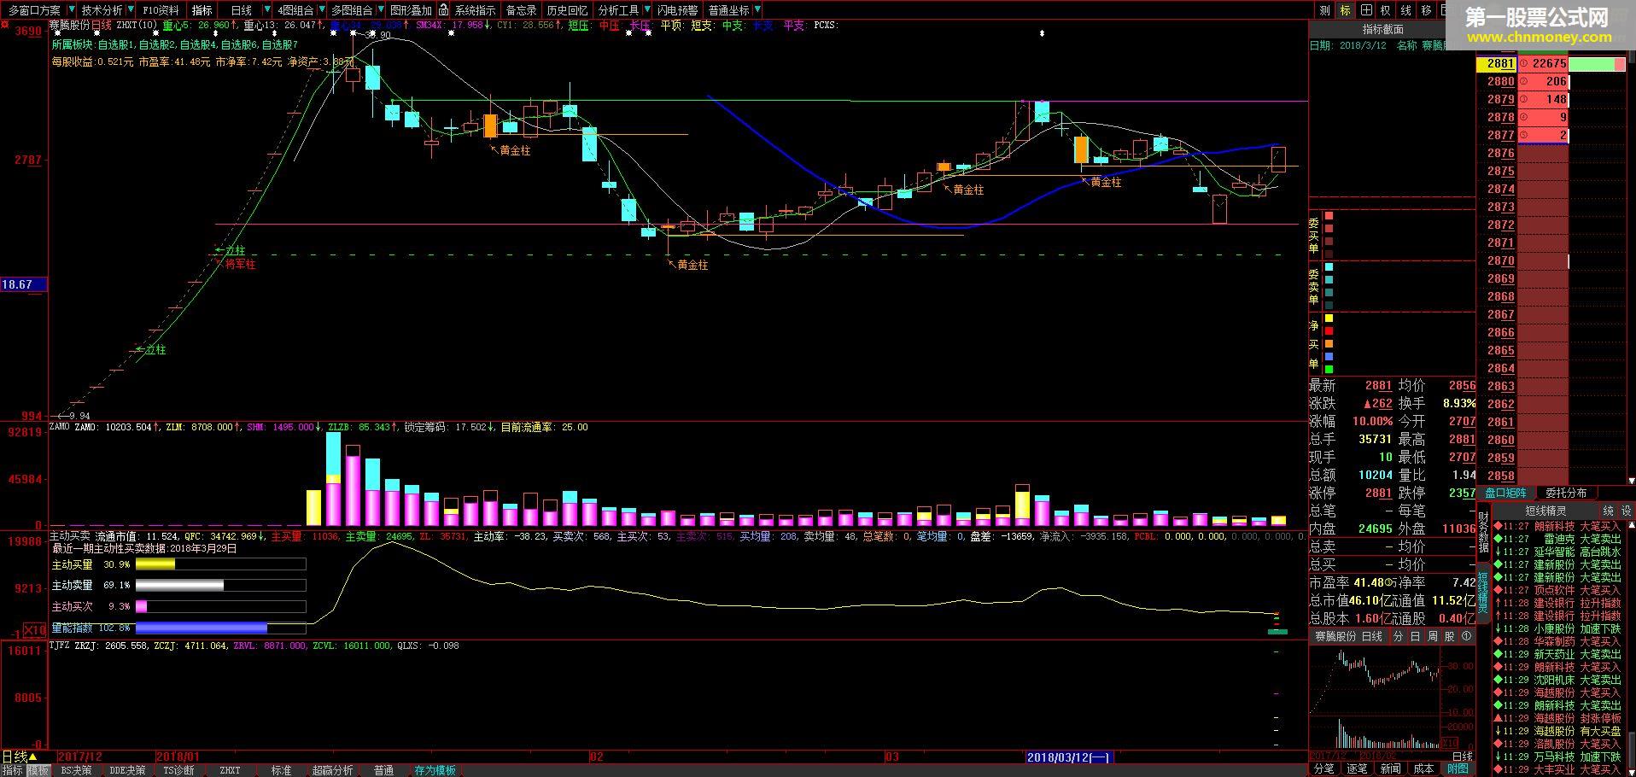Image resolution: width=1636 pixels, height=777 pixels.
Task: Click the X10 scale icon in lower-left chart
Action: [x=34, y=630]
